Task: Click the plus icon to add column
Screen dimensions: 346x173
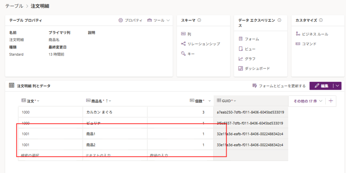Action: coord(331,101)
